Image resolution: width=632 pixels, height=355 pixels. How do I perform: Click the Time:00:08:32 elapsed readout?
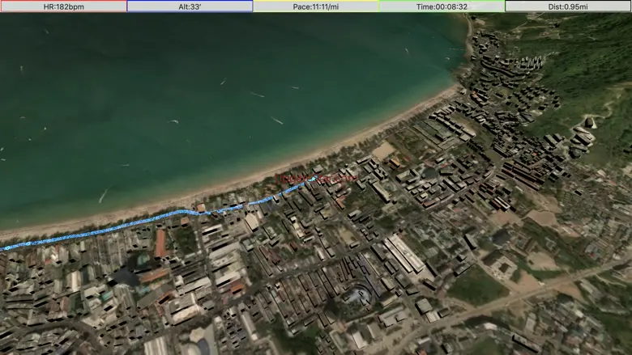coord(442,6)
